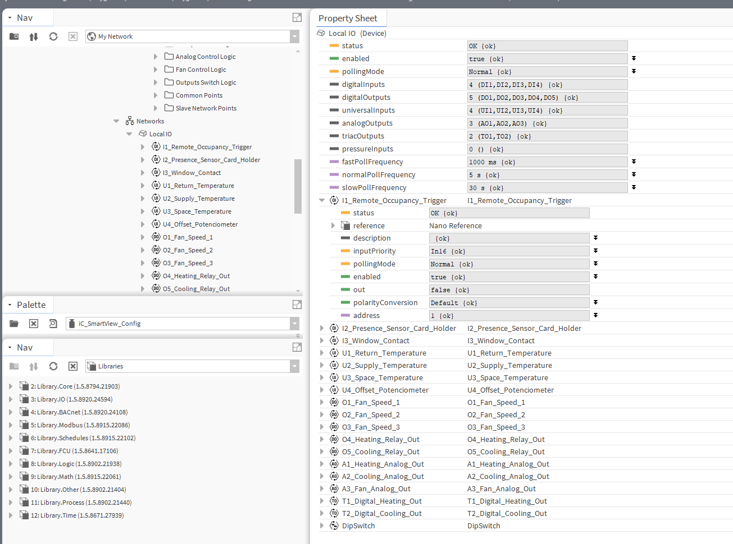Screen dimensions: 733x544
Task: Select the Property Sheet tab
Action: click(348, 19)
